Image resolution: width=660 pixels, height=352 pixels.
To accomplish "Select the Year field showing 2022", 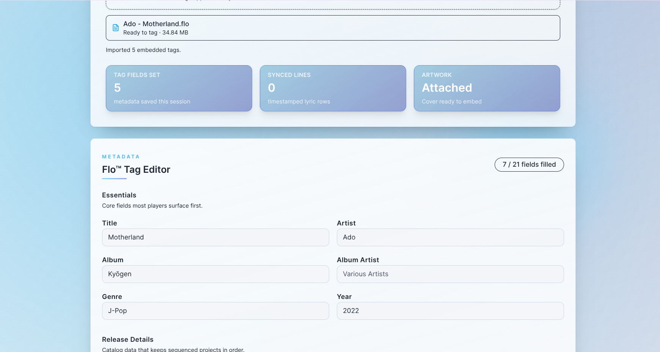I will pos(450,311).
